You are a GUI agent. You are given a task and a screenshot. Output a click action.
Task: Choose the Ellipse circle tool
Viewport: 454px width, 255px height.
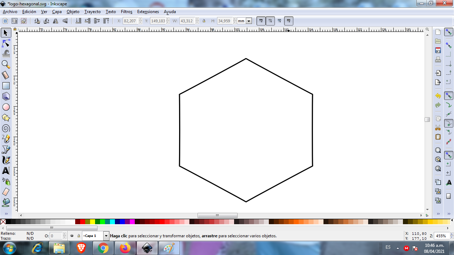click(6, 107)
